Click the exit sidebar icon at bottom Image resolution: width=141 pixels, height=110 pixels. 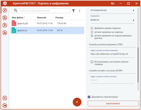[5, 106]
